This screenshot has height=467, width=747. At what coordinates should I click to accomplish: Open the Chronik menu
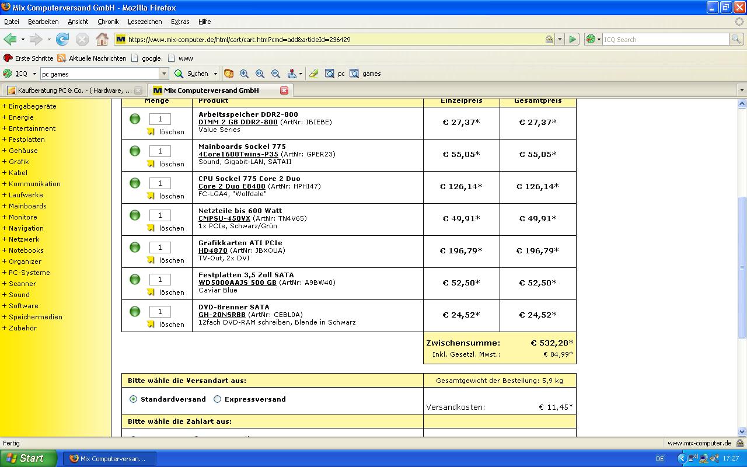pyautogui.click(x=108, y=22)
